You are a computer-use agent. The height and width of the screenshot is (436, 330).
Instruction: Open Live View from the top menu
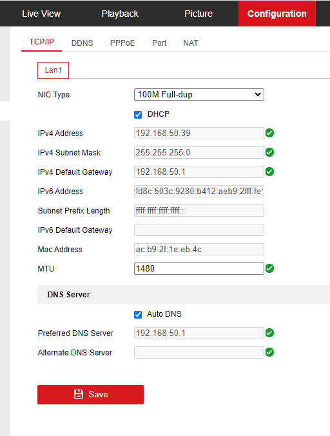coord(41,14)
